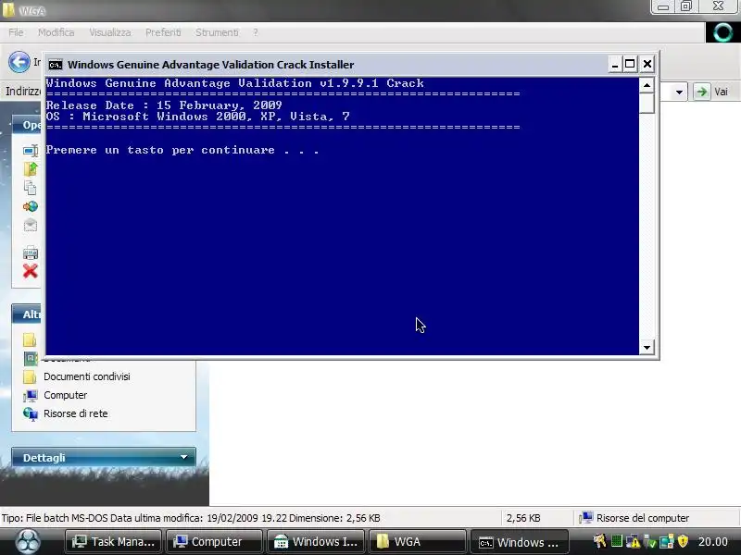Click 'Release Date : 15 February, 2009' text
The image size is (741, 555).
tap(164, 105)
